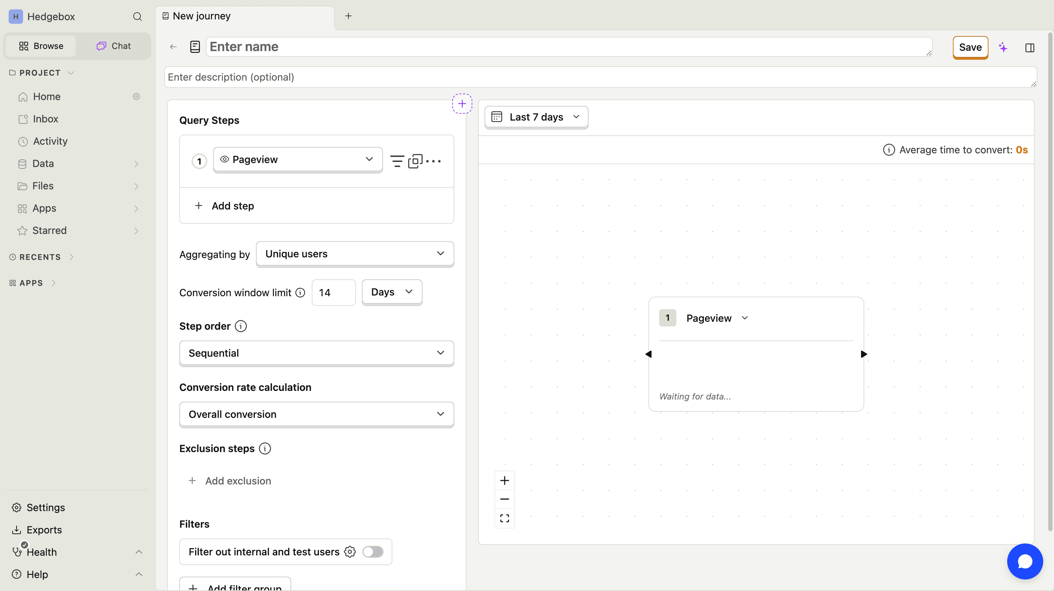Viewport: 1054px width, 591px height.
Task: Toggle the right side panel open
Action: coord(1030,48)
